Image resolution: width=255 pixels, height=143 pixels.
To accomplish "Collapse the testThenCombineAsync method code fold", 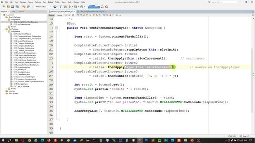I will 57,28.
